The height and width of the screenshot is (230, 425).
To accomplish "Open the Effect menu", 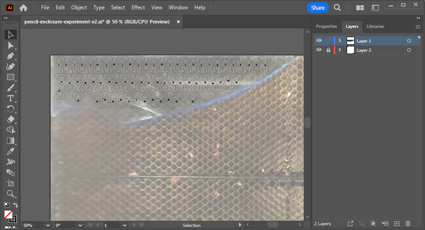I will [x=138, y=8].
